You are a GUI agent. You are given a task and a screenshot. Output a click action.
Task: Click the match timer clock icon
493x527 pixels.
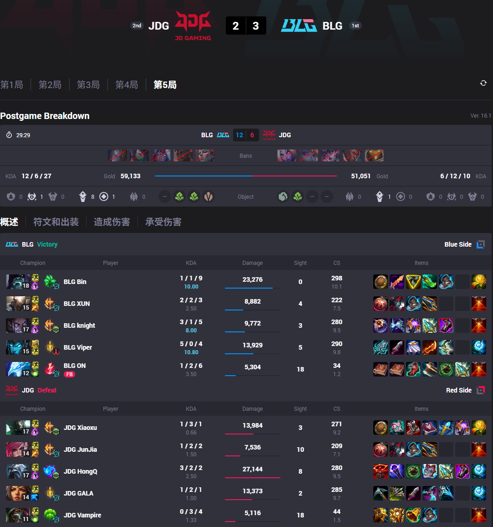coord(9,135)
